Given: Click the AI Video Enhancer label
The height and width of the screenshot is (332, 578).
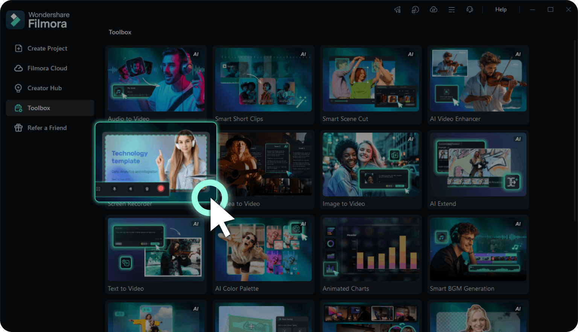Looking at the screenshot, I should point(455,119).
